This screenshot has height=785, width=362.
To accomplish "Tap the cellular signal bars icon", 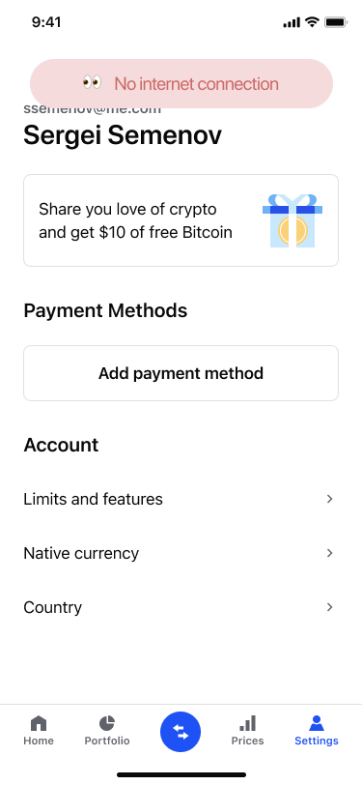I will [292, 22].
